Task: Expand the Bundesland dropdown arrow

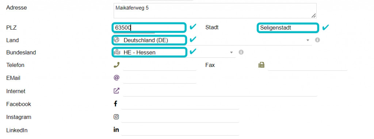Action: pyautogui.click(x=231, y=52)
